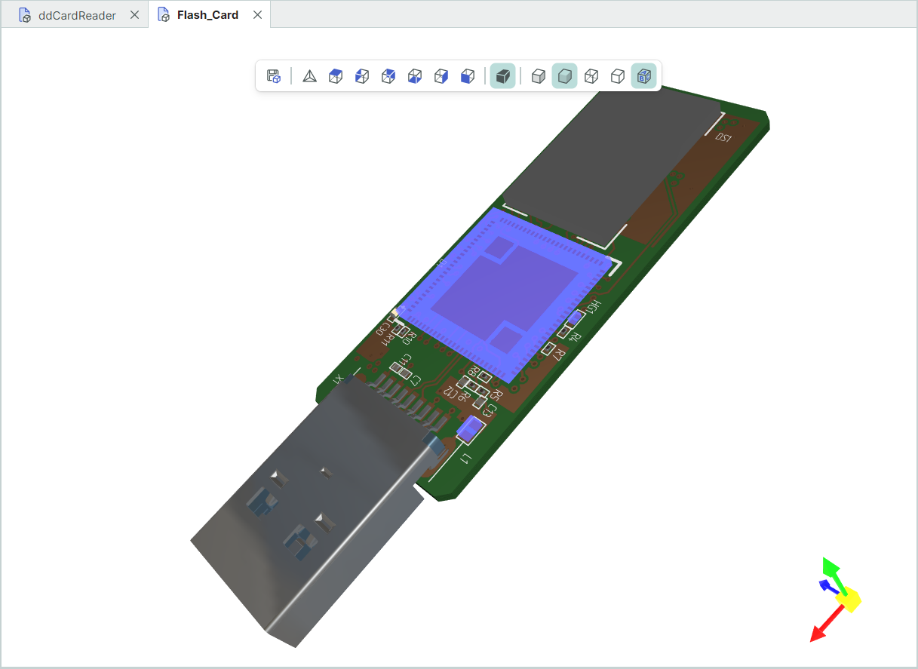Select top view cube icon

[336, 75]
